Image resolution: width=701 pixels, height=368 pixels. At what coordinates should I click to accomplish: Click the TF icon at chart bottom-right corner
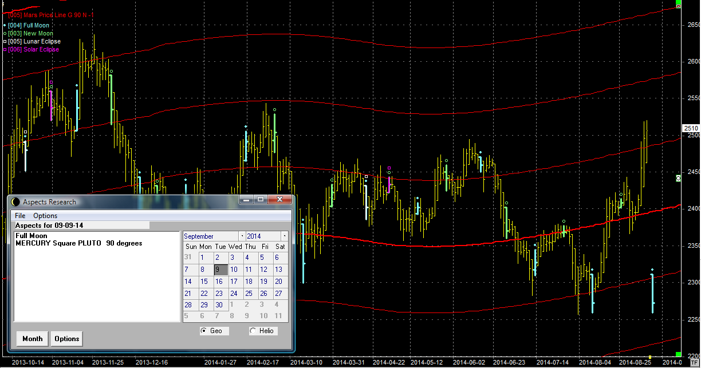pos(694,363)
